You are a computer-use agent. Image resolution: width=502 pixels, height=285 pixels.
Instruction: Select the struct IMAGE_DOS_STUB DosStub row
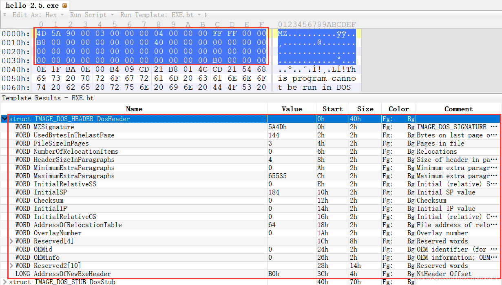pyautogui.click(x=251, y=282)
